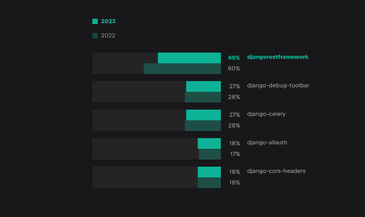Click django-debug-toolbar 2023 bright bar
This screenshot has height=217, width=365.
click(203, 86)
